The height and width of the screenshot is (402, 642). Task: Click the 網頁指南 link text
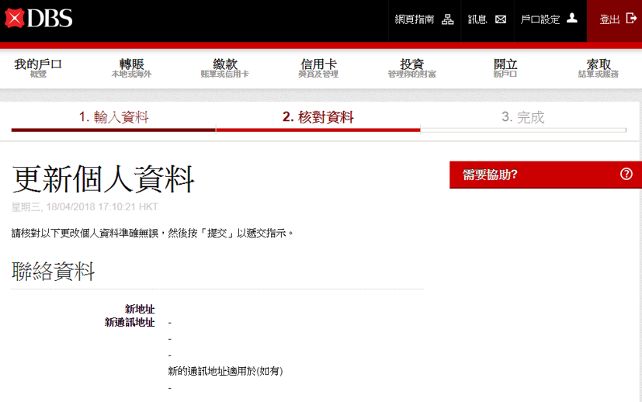pos(415,19)
